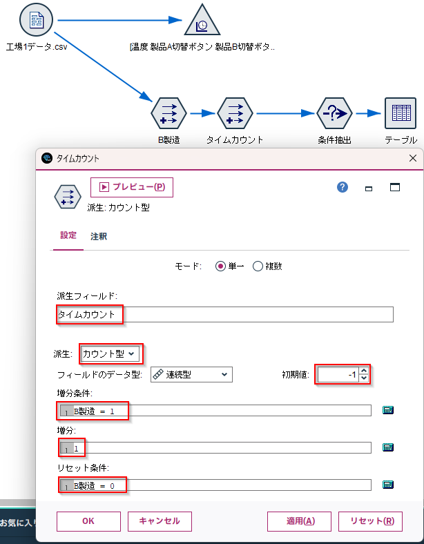Open the フィールドのデータ型 連続型 dropdown
Viewport: 424px width, 544px height.
tap(191, 375)
